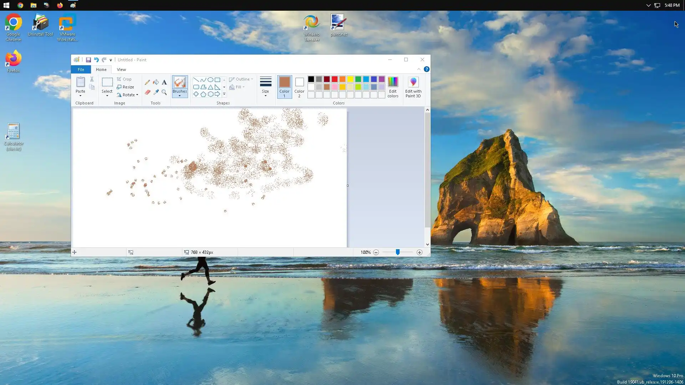
Task: Click the zoom in plus button
Action: 420,252
